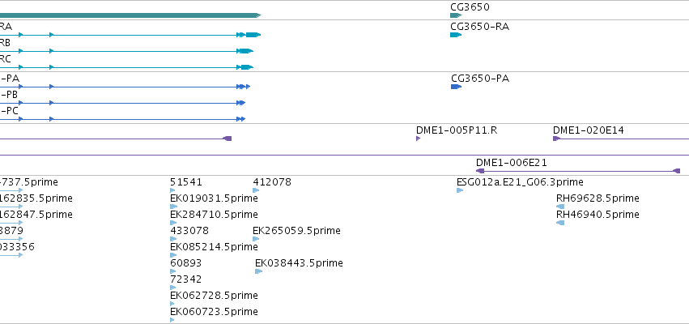The width and height of the screenshot is (689, 324).
Task: Open the EK060723.5prime EST label
Action: pyautogui.click(x=214, y=312)
